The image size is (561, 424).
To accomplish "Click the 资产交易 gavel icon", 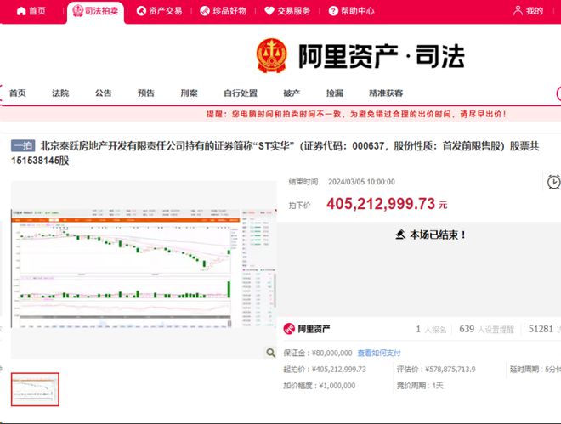I will (141, 11).
